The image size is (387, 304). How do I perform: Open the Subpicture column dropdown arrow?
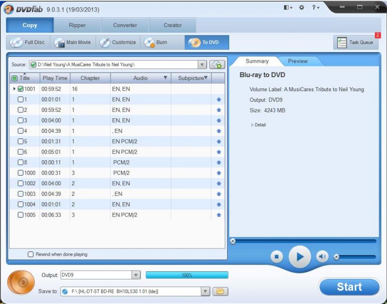(x=206, y=78)
